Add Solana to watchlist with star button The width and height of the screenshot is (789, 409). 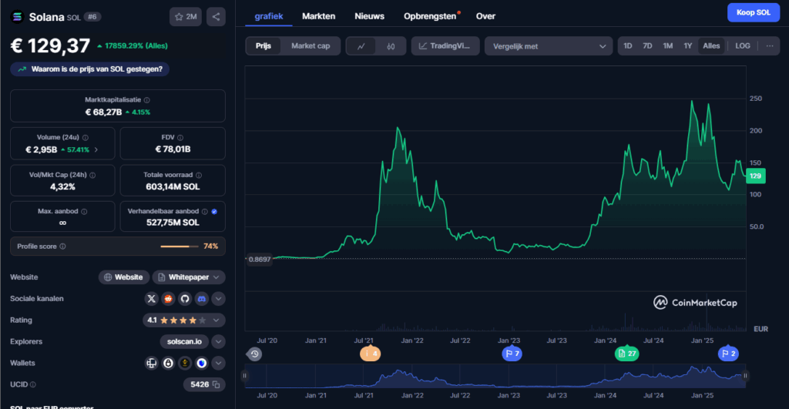coord(185,17)
